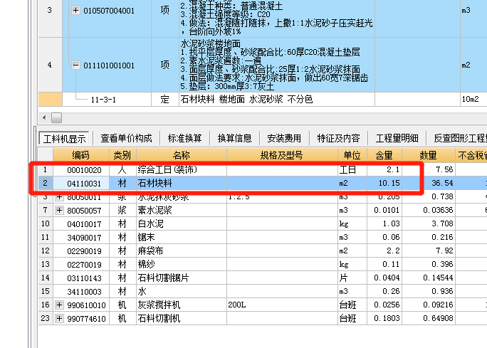
Task: Open 安装费用 tab
Action: tap(284, 139)
